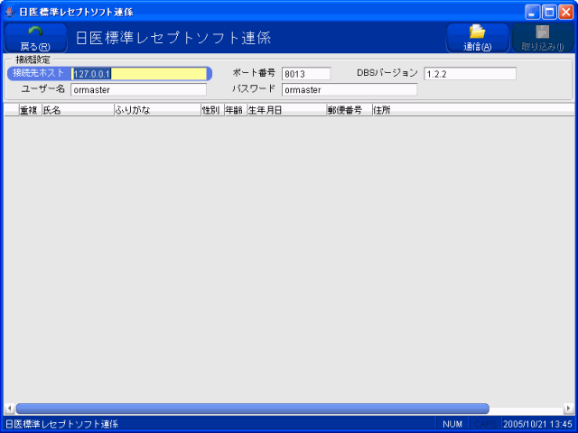Select the 重複 column header

[30, 110]
